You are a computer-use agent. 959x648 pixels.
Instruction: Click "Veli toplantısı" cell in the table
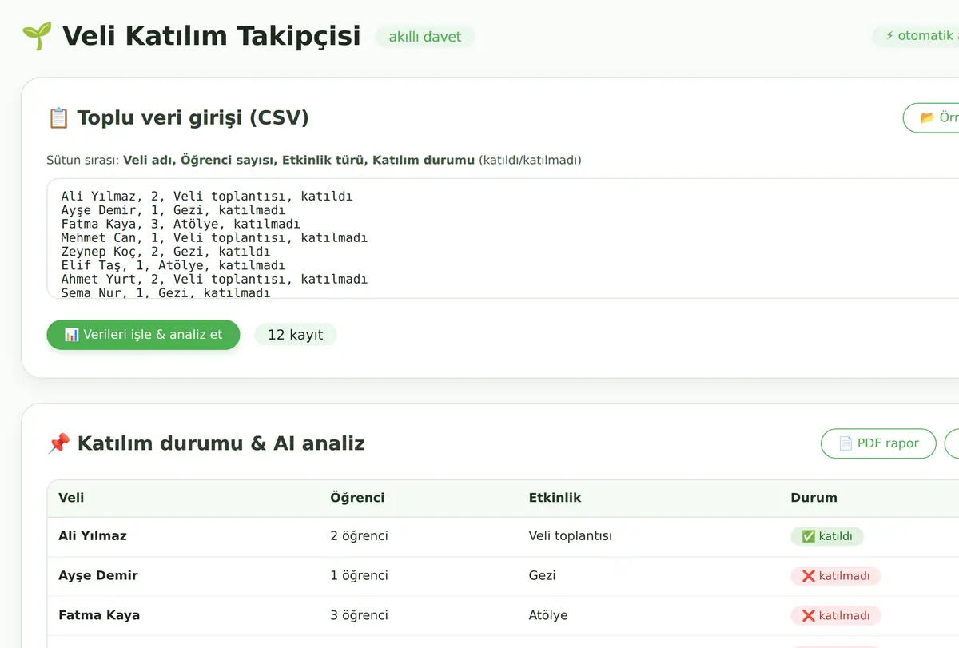pos(571,536)
